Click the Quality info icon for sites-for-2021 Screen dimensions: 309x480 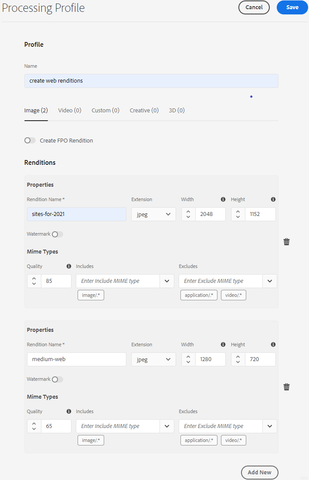click(68, 266)
